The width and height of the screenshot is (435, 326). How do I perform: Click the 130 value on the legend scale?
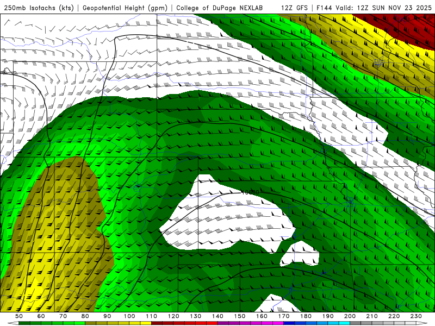tap(196, 316)
